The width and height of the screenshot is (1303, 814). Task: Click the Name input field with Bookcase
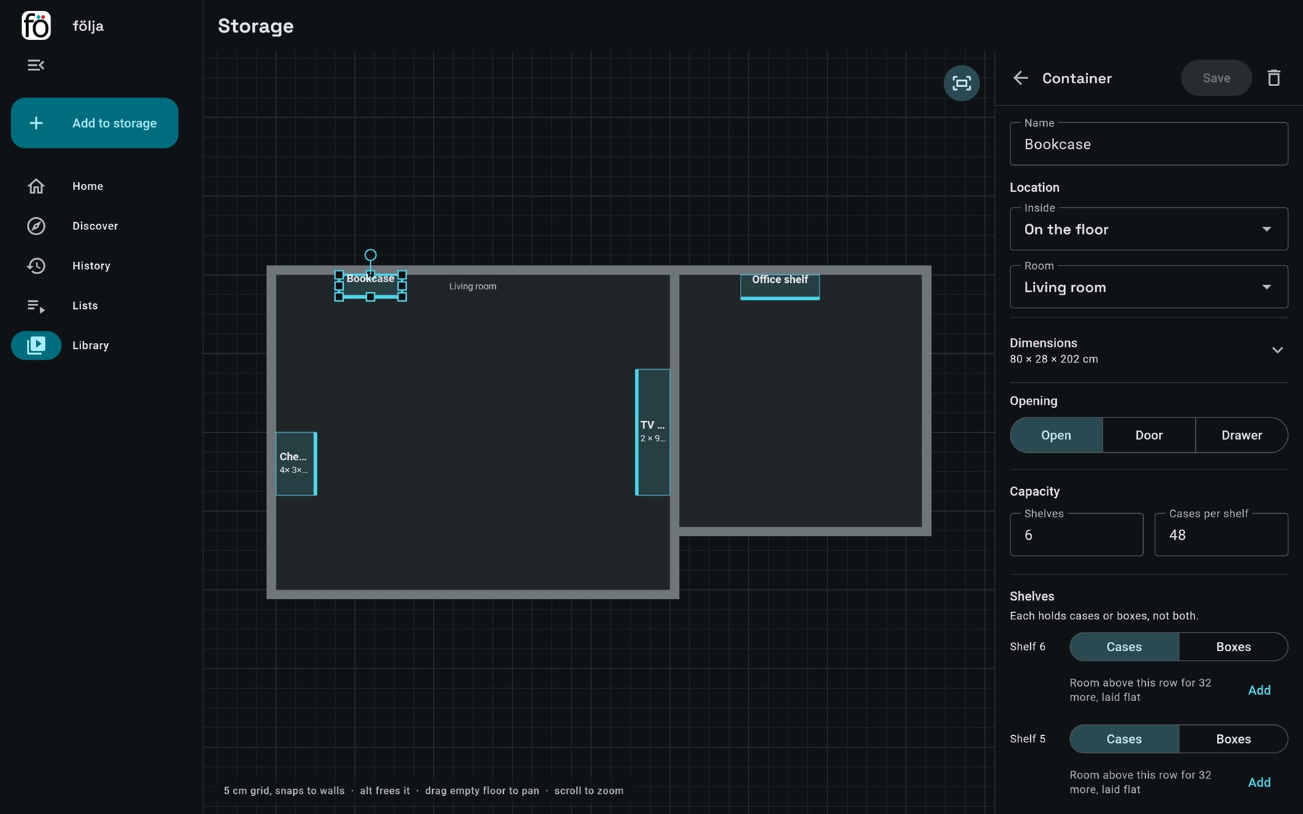click(1149, 144)
